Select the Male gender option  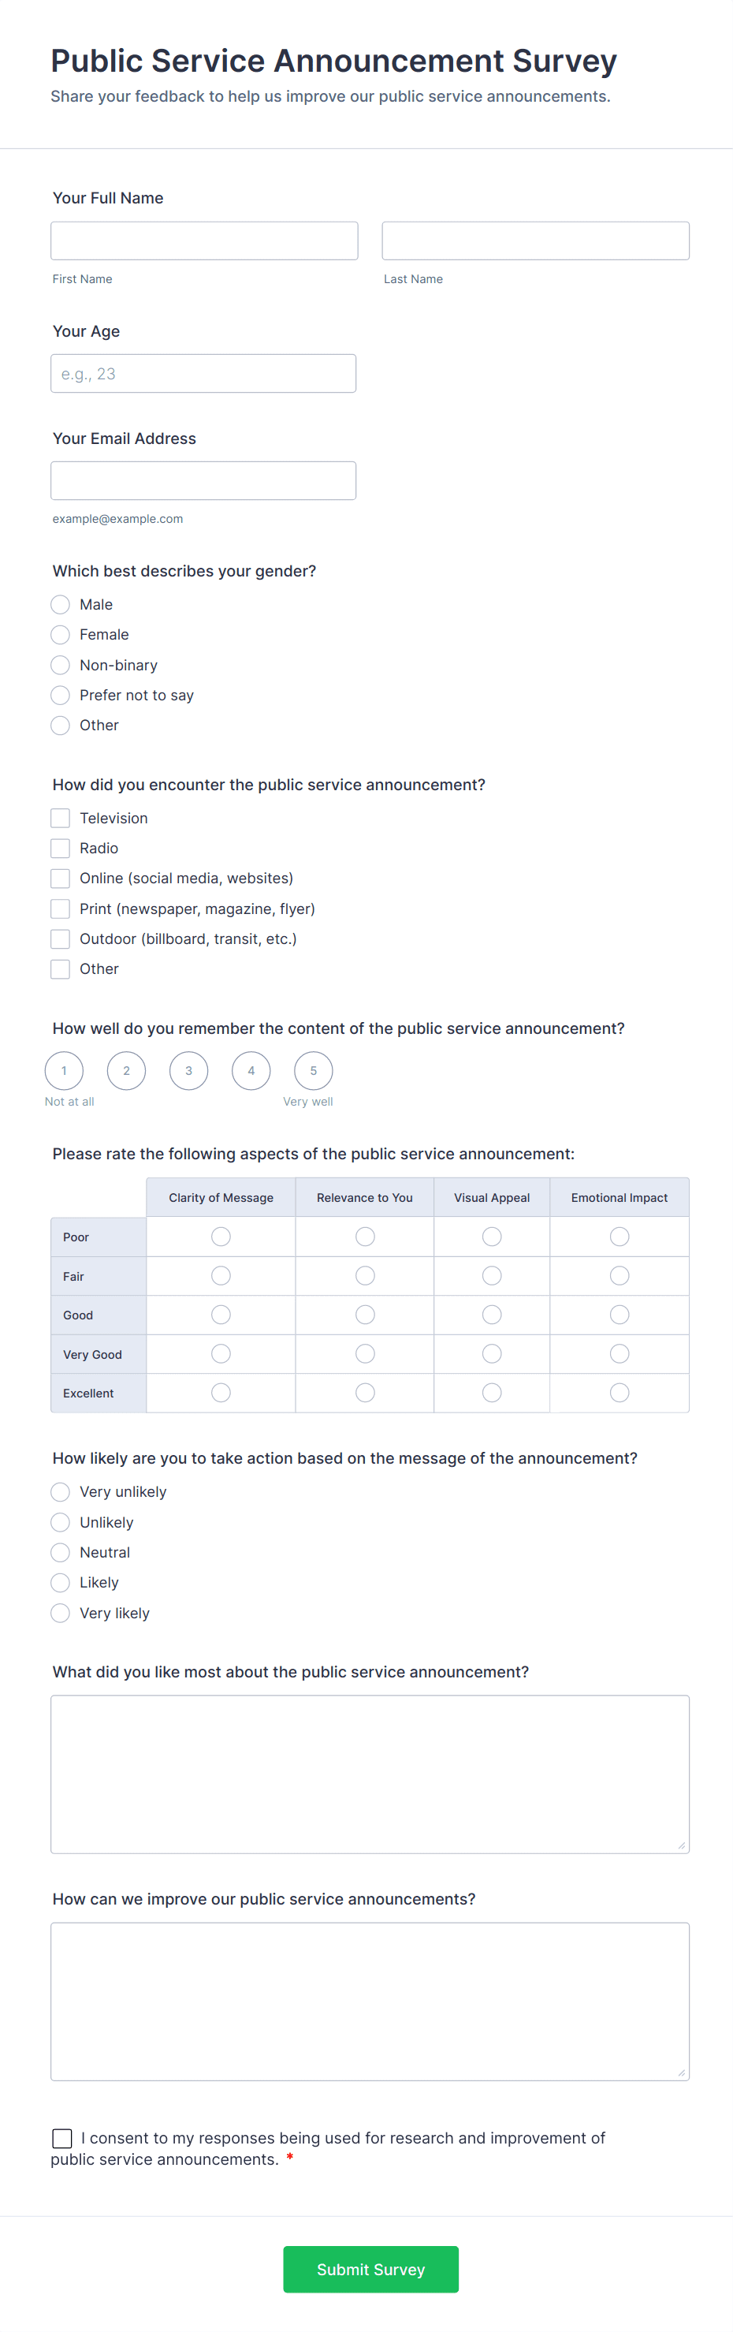(60, 605)
